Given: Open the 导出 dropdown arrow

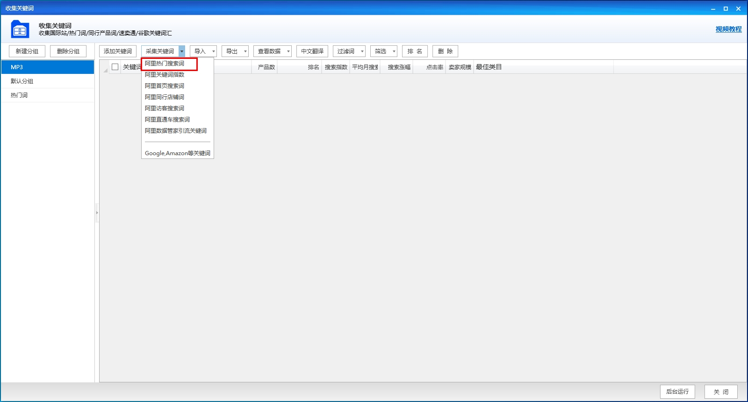Looking at the screenshot, I should tap(245, 51).
